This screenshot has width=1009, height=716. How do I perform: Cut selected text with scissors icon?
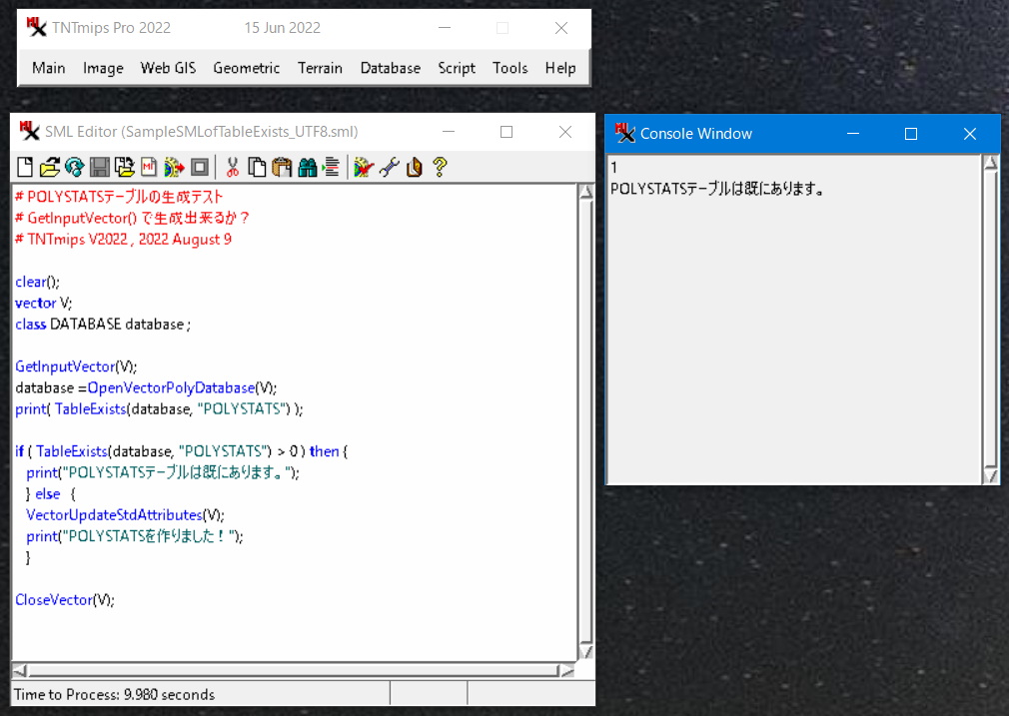[232, 168]
